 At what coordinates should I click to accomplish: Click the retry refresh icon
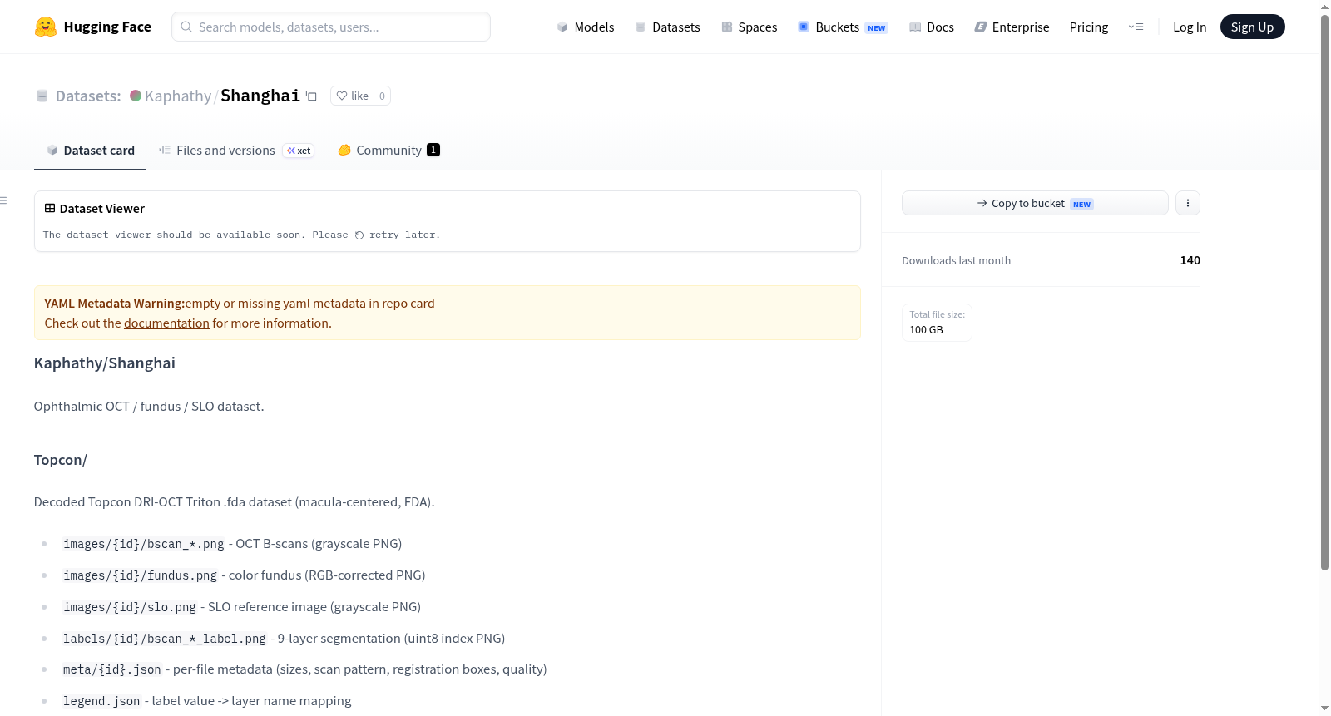[x=359, y=235]
